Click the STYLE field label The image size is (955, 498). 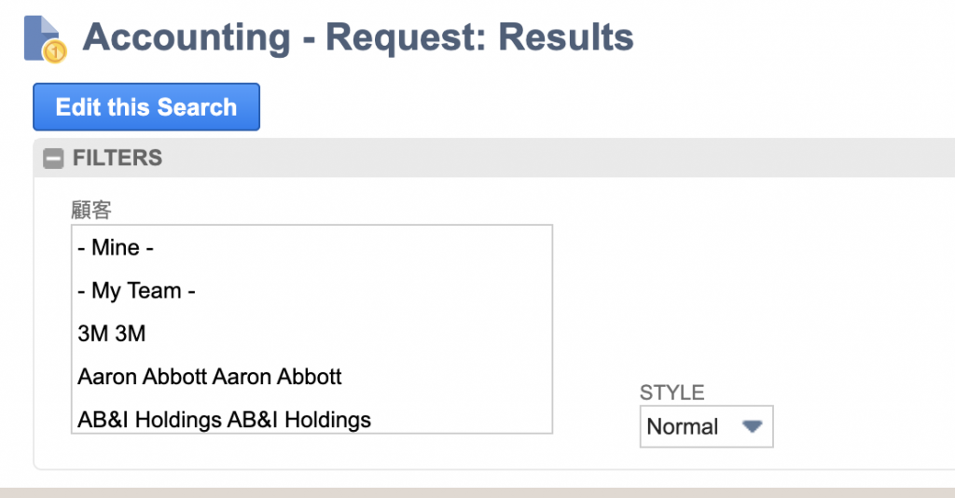[x=671, y=393]
